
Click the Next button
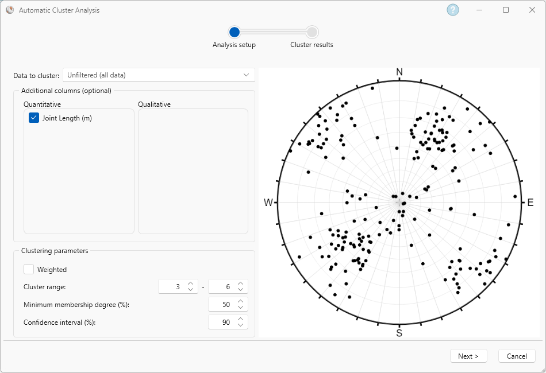[x=468, y=356]
